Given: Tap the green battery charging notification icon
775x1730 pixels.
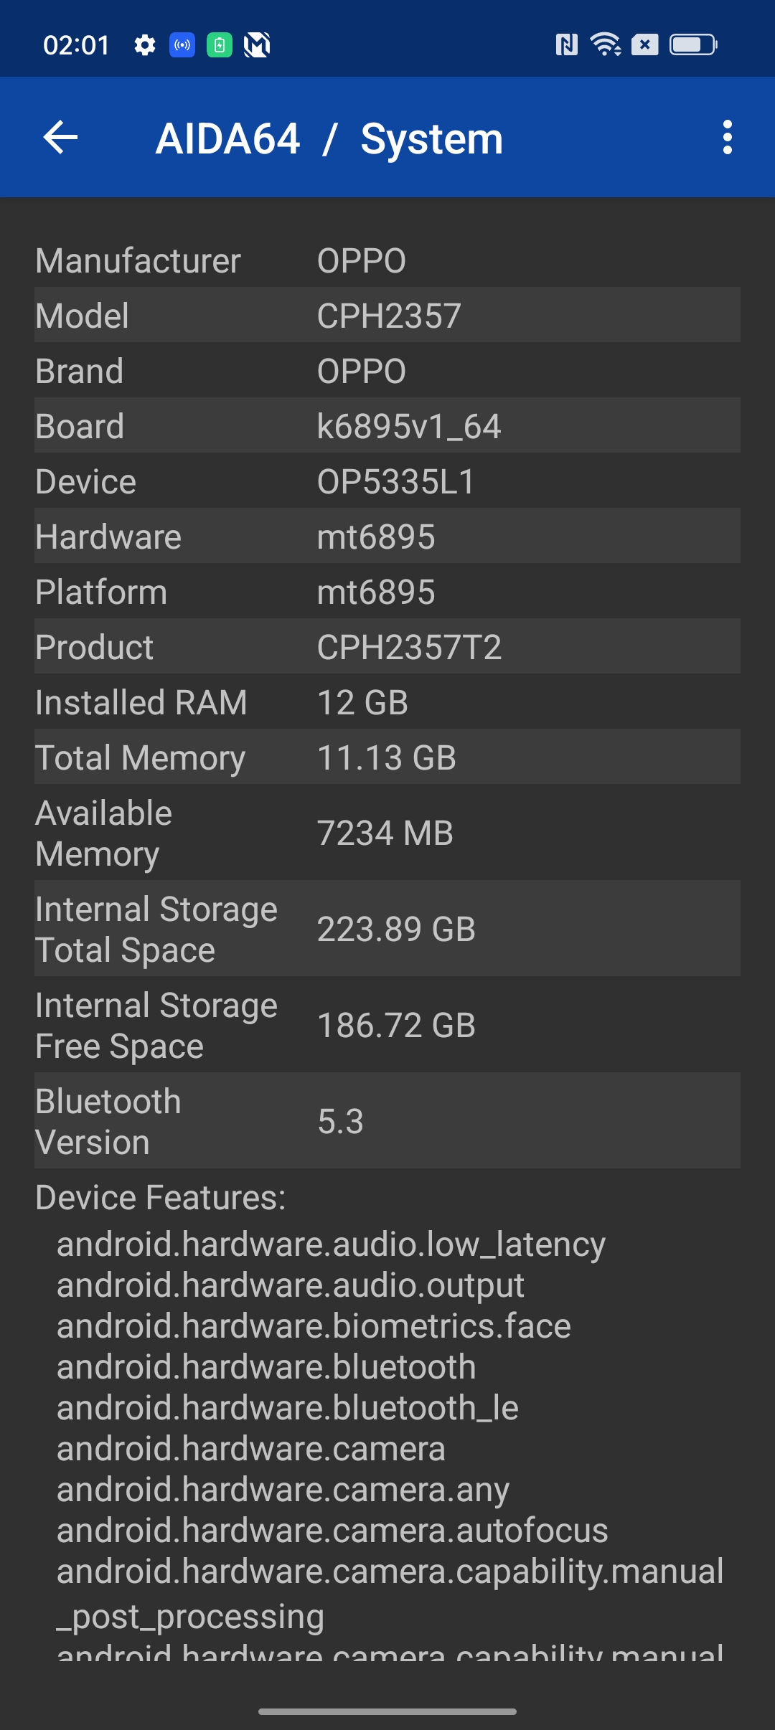Looking at the screenshot, I should 220,45.
